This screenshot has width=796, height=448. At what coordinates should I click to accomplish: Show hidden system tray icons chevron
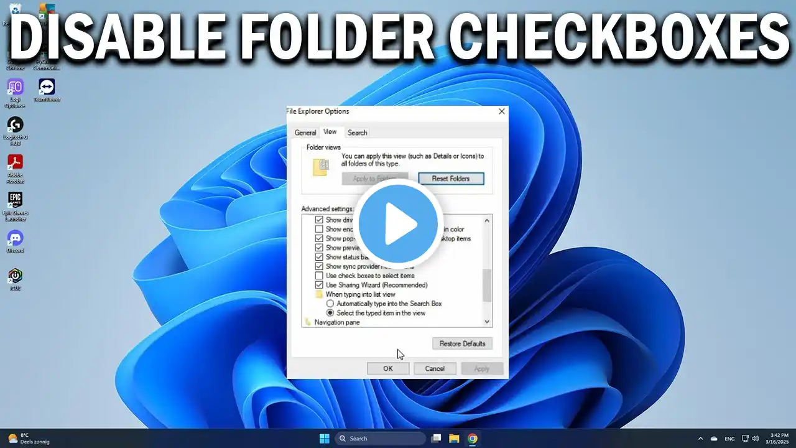700,439
